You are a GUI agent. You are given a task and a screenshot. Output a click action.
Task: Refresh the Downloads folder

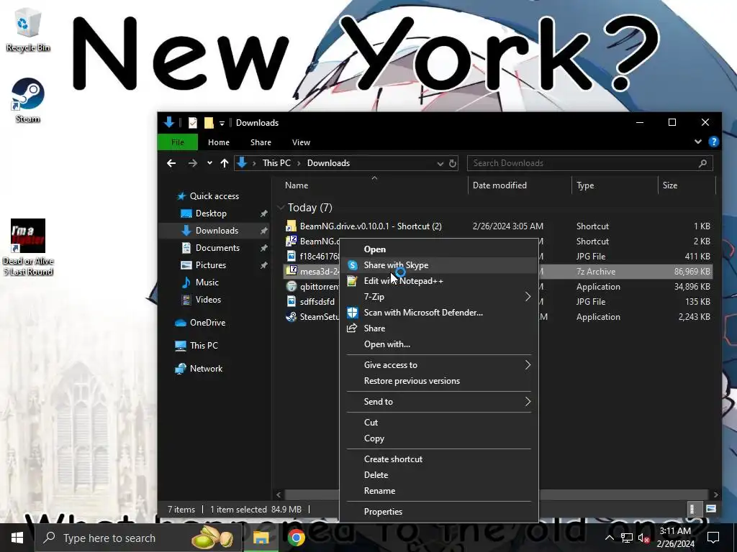tap(452, 163)
